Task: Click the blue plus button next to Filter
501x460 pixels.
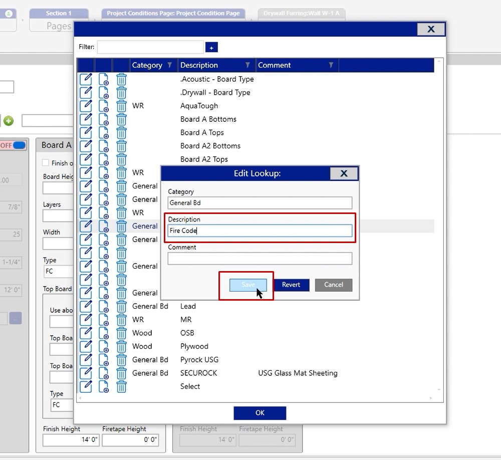Action: coord(211,47)
